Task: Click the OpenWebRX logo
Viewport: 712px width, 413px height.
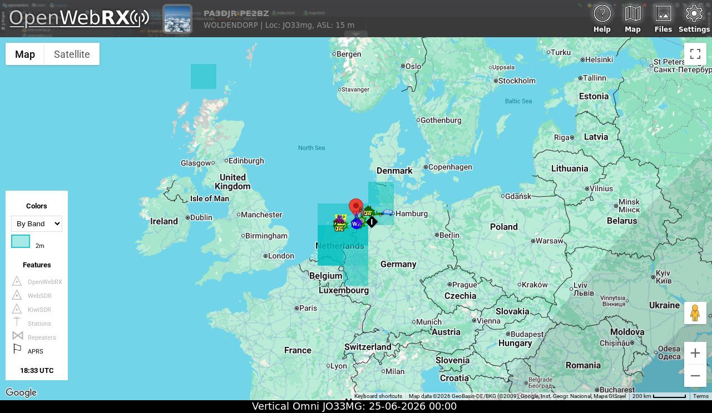Action: [79, 18]
